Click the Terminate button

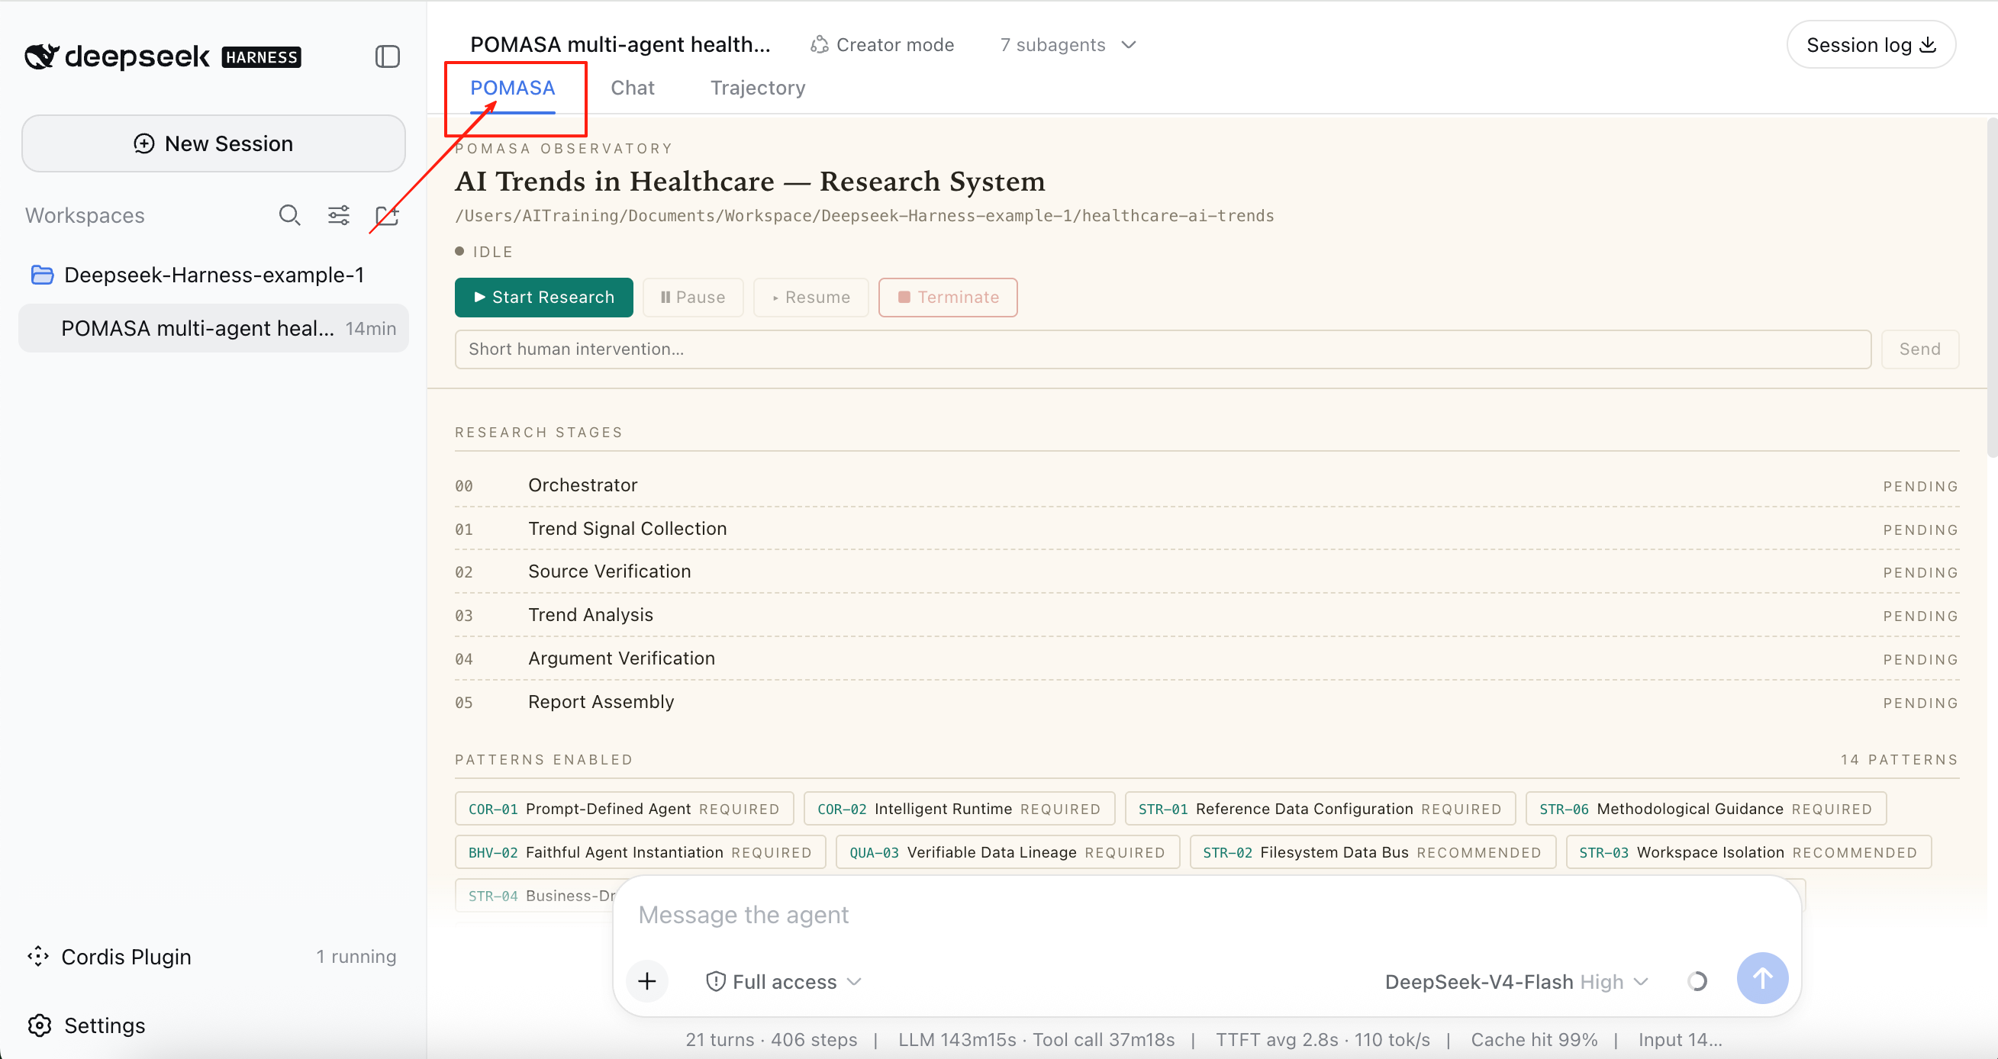pyautogui.click(x=948, y=297)
